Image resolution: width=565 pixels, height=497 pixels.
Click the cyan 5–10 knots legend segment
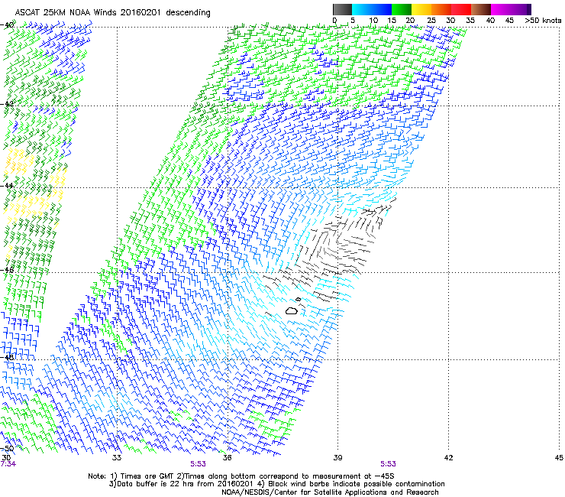pos(362,9)
